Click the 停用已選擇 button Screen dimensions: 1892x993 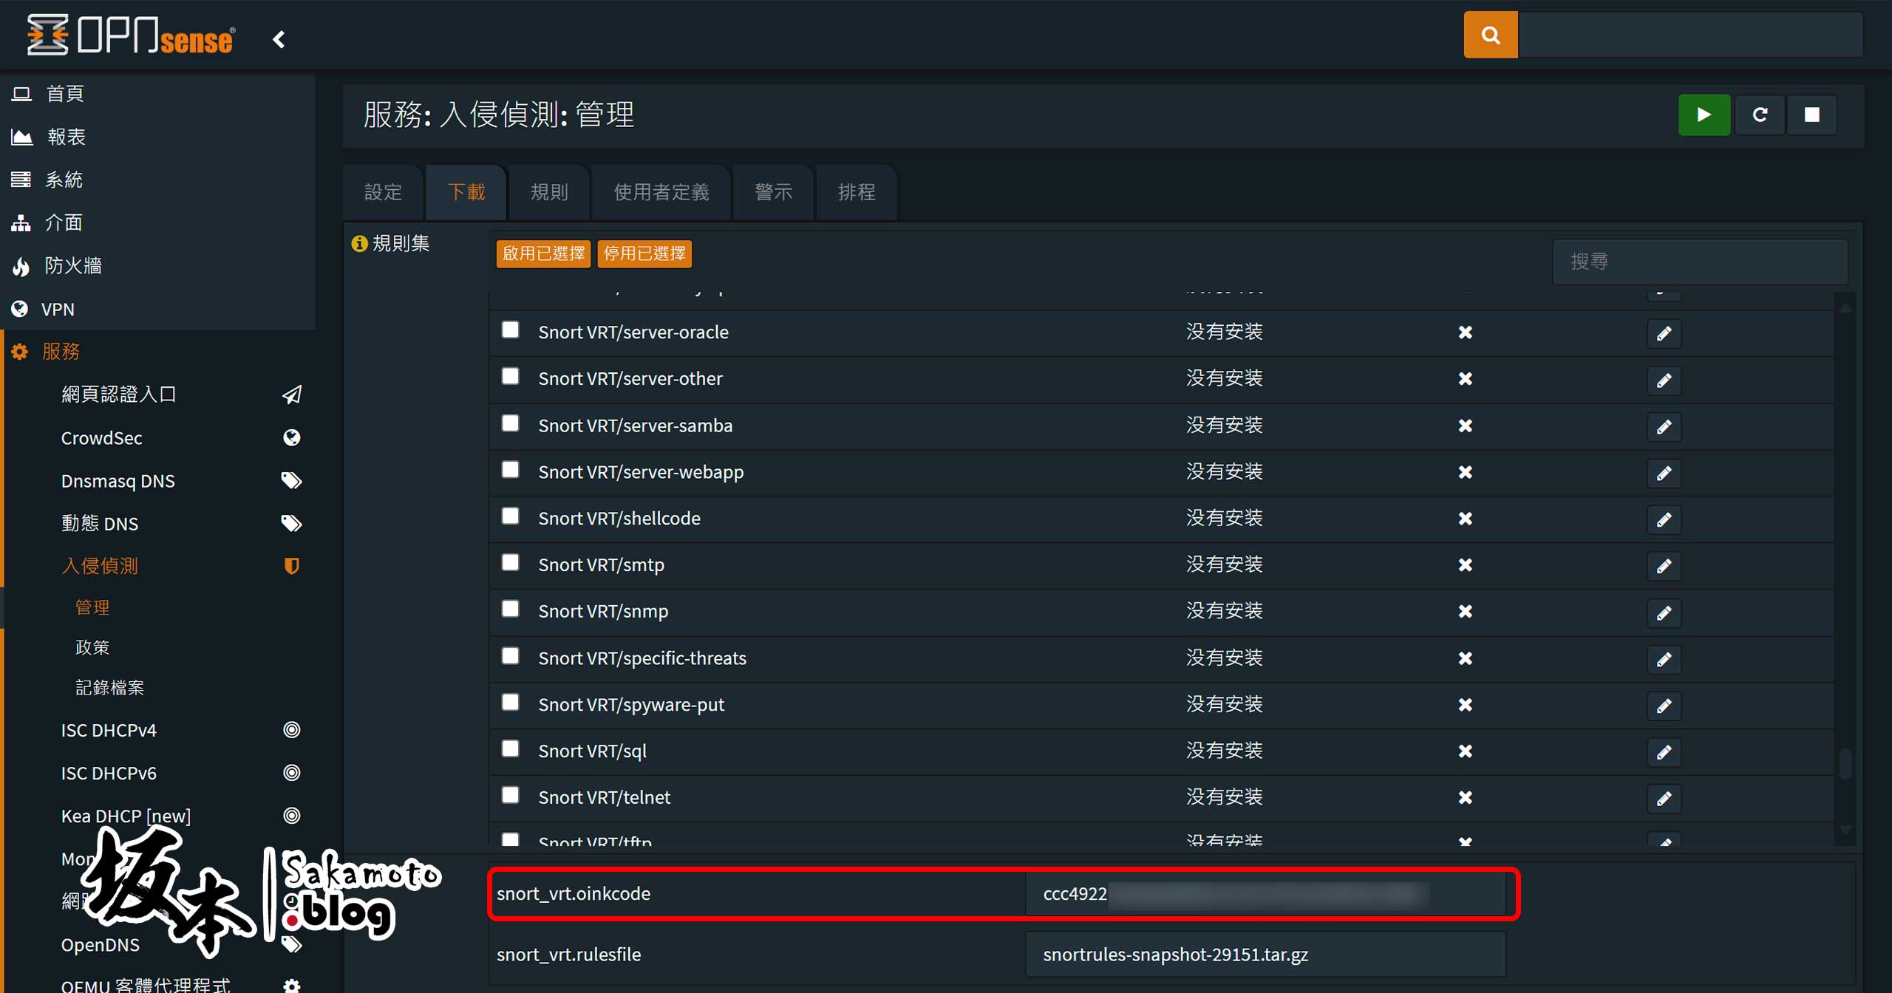644,253
